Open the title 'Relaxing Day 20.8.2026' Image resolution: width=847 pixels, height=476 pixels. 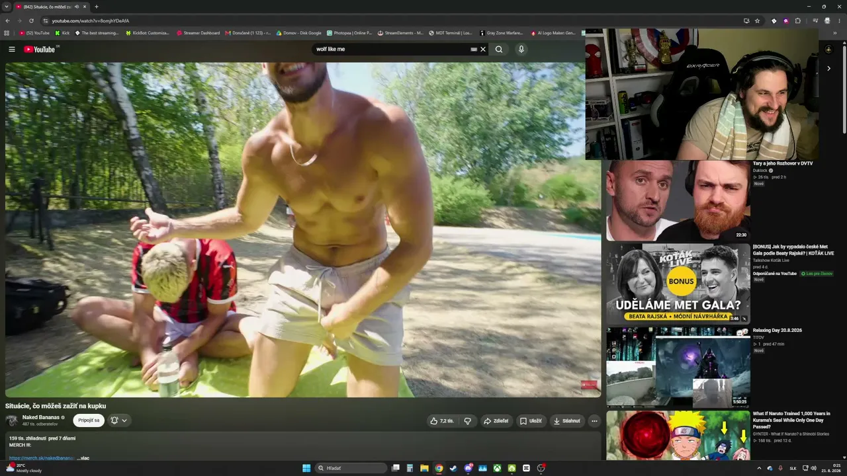[777, 331]
